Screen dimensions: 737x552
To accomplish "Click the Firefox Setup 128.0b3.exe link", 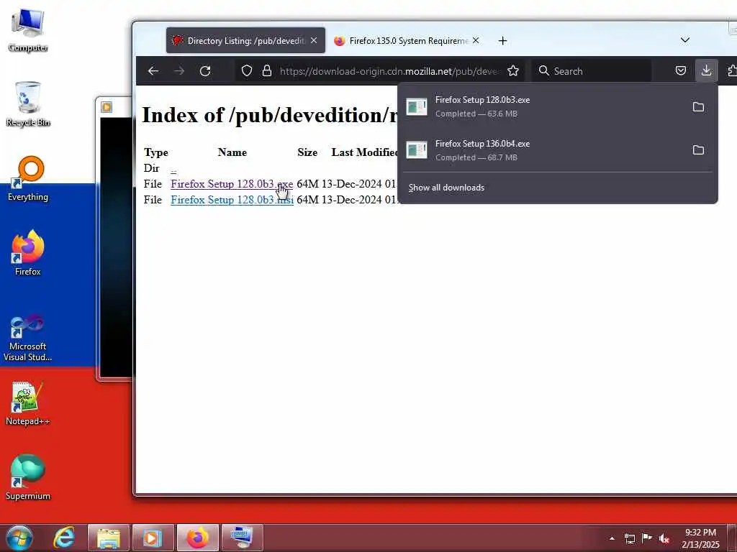I will coord(232,184).
